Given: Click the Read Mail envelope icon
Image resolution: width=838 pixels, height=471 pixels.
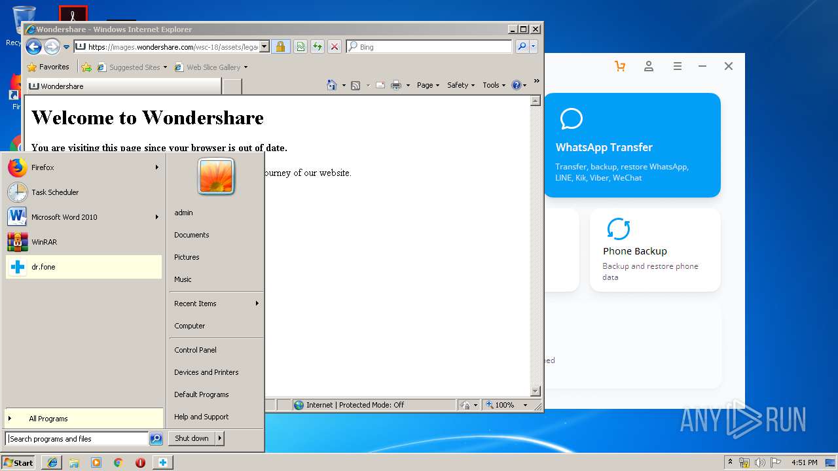Looking at the screenshot, I should coord(380,85).
